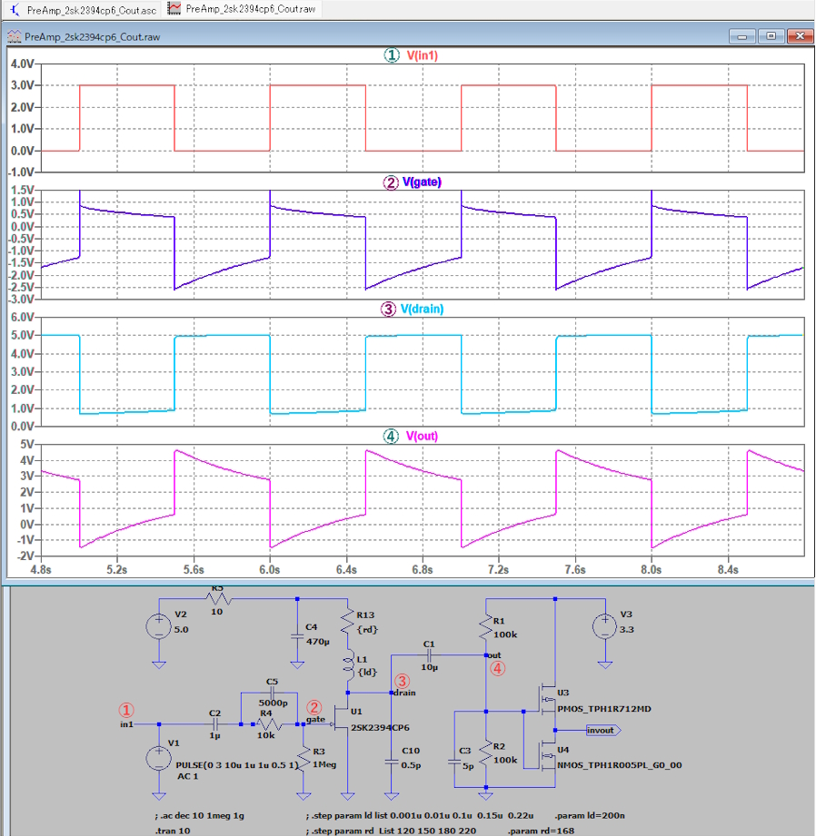Click the '.tran 10' simulation directive

coord(173,831)
